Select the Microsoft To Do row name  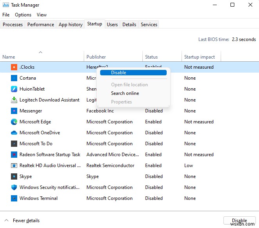pos(36,144)
